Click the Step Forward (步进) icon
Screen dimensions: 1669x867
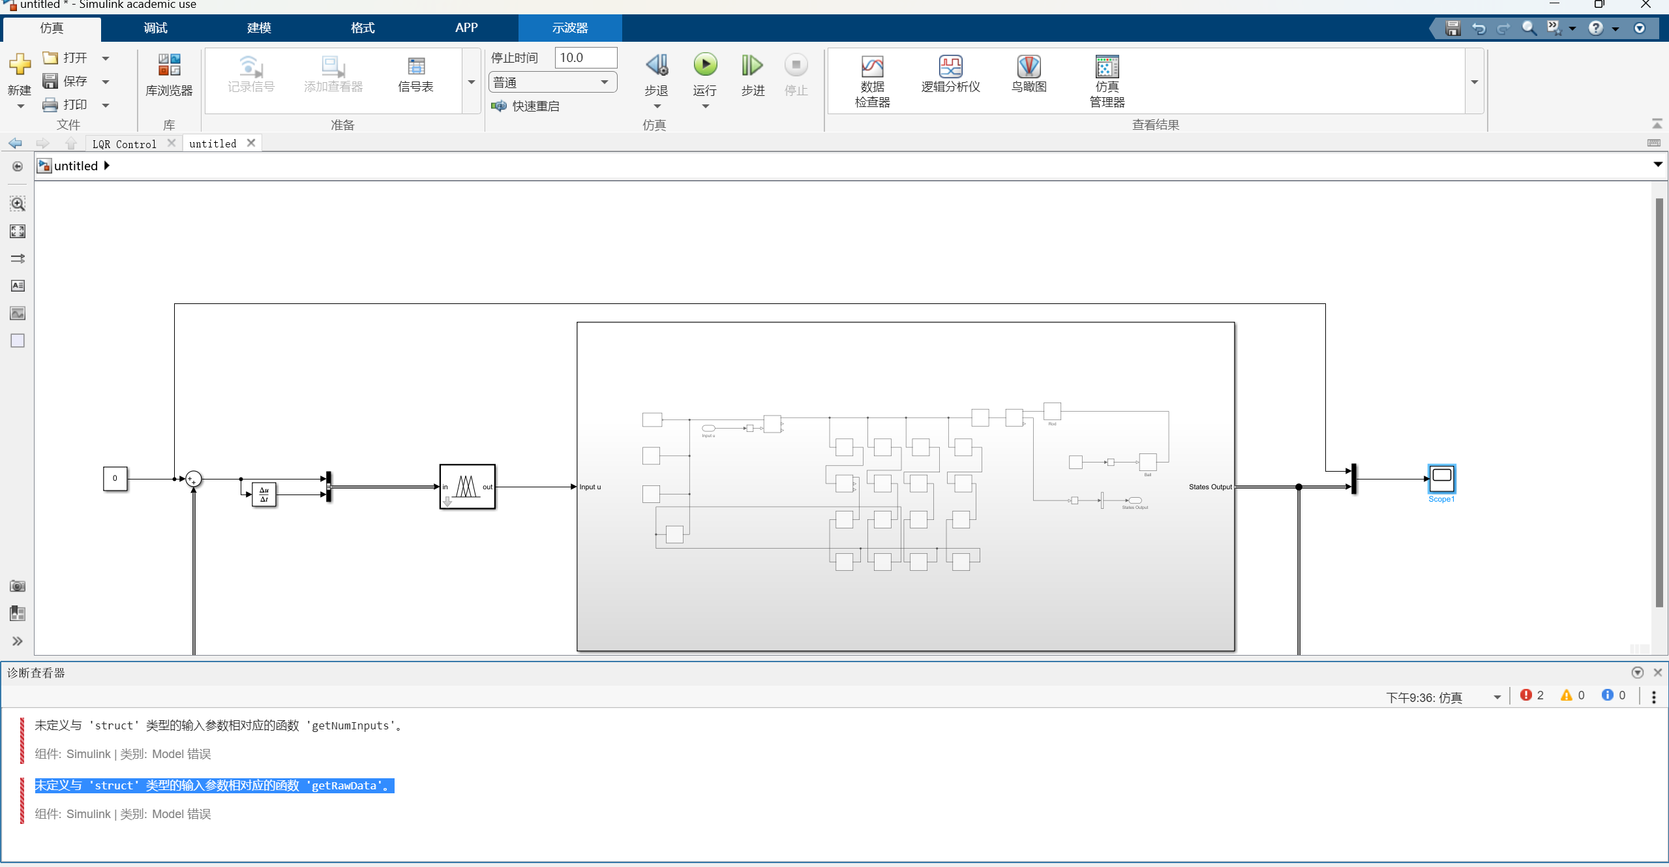pos(752,65)
